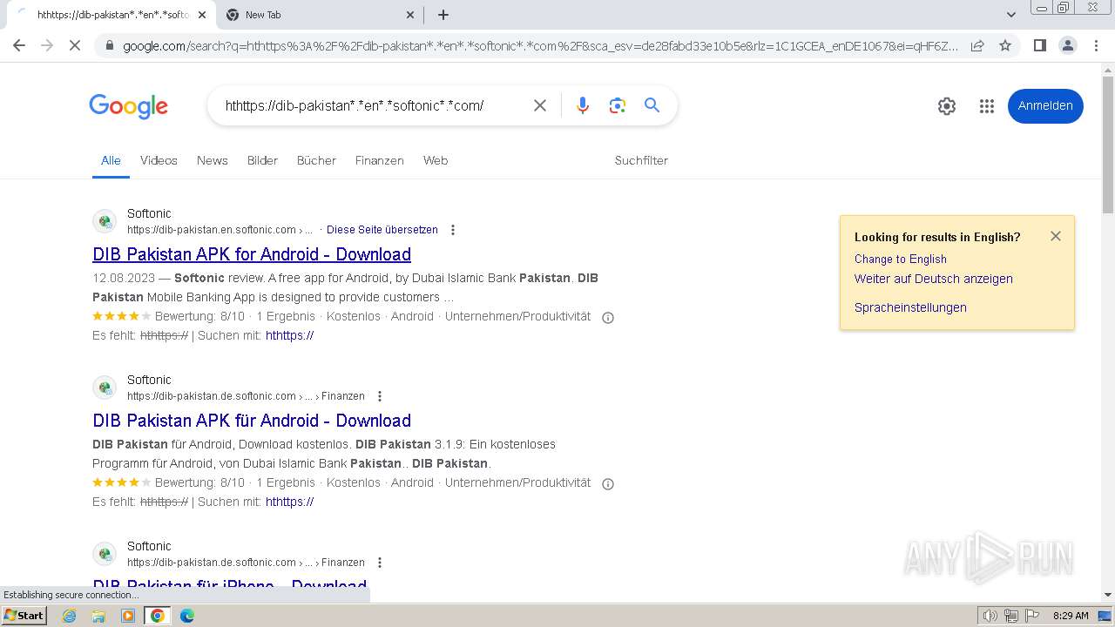Click the Google logo
Image resolution: width=1115 pixels, height=627 pixels.
click(128, 106)
